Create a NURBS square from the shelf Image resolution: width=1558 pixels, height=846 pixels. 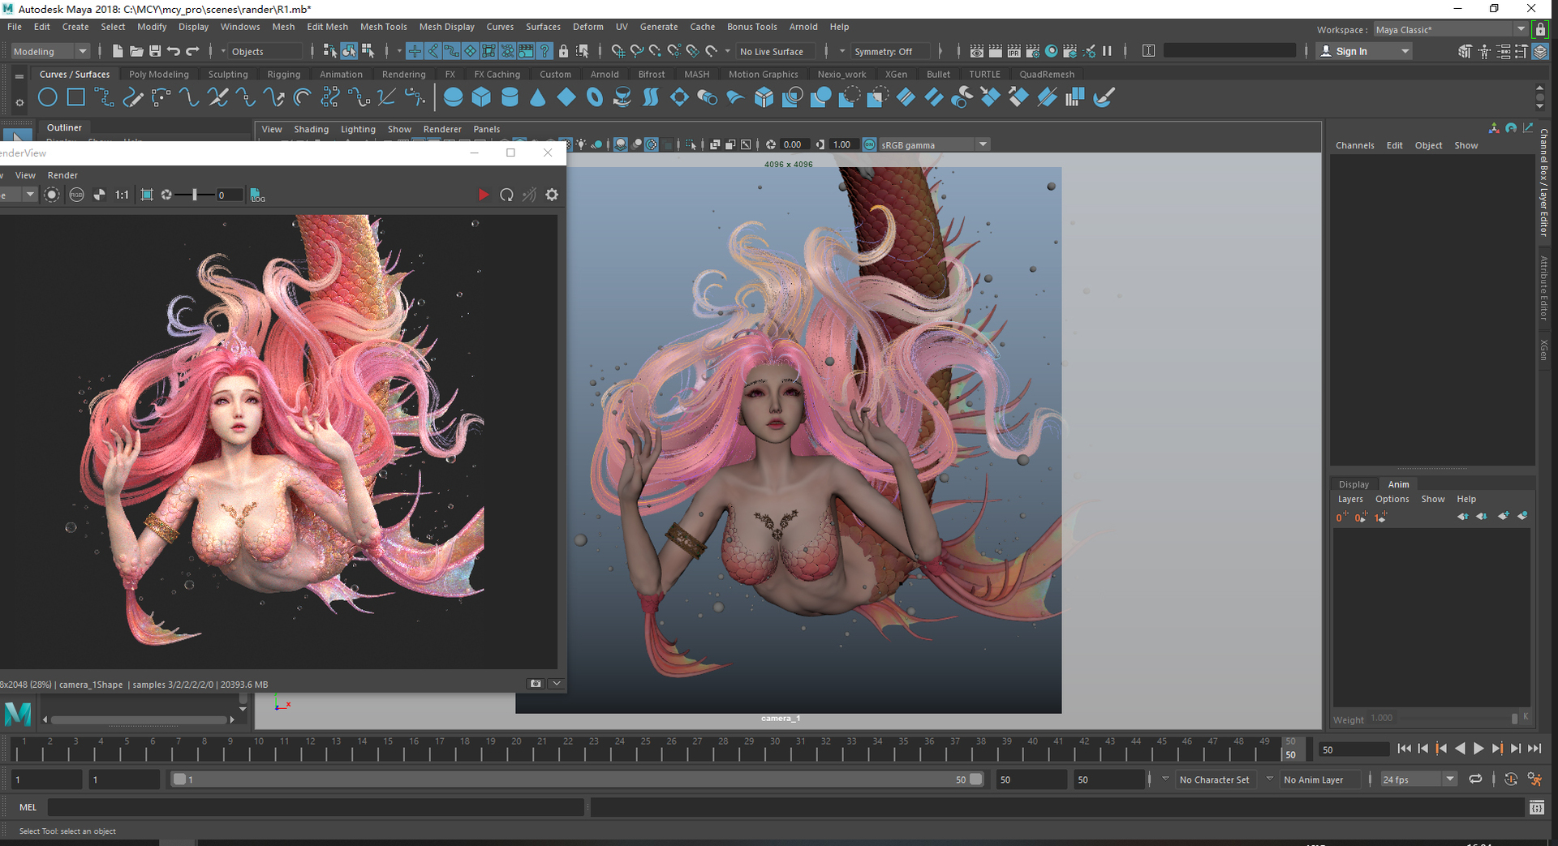pyautogui.click(x=76, y=98)
